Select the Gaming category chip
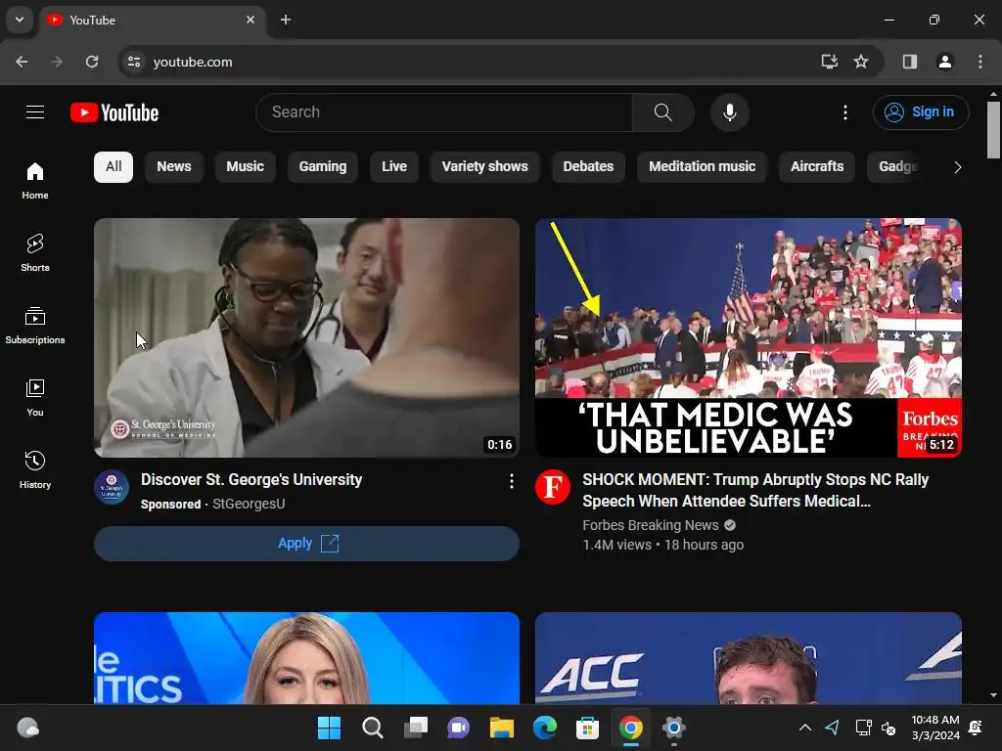The height and width of the screenshot is (751, 1002). click(x=323, y=166)
